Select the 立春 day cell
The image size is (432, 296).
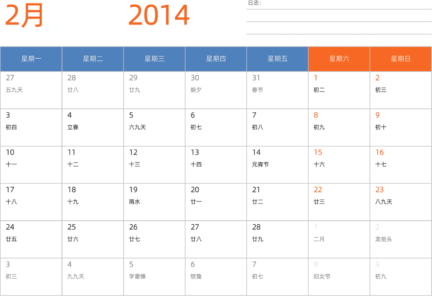click(x=93, y=127)
